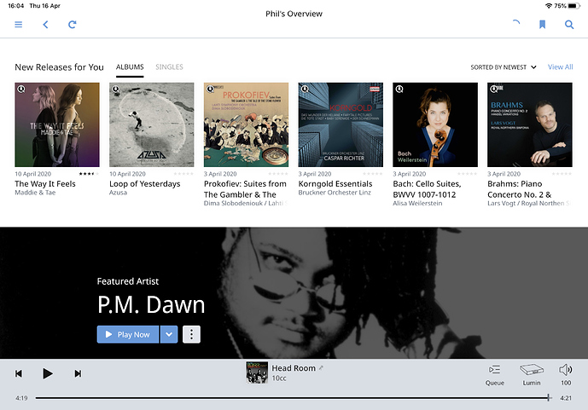Click Korngold Essentials title
The width and height of the screenshot is (588, 410).
click(x=335, y=184)
